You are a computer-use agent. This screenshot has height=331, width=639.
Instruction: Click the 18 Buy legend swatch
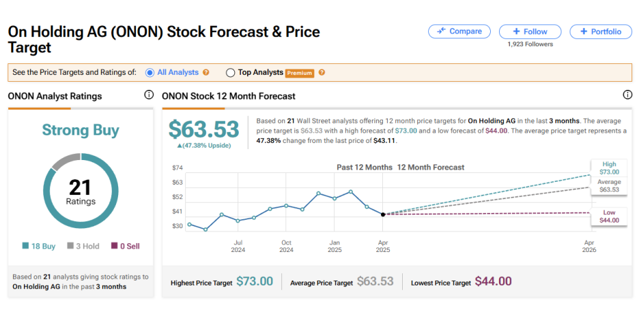[25, 246]
